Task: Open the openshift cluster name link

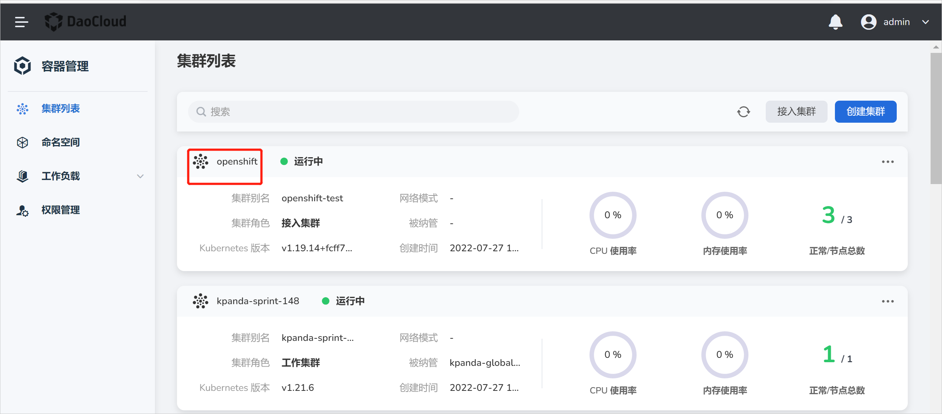Action: coord(237,162)
